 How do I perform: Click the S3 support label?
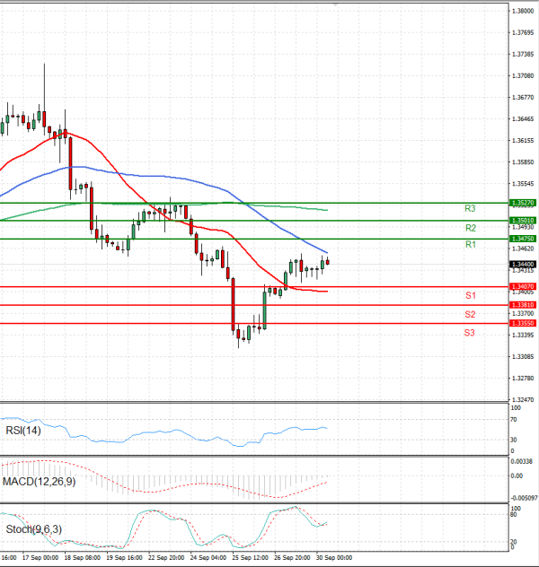470,333
